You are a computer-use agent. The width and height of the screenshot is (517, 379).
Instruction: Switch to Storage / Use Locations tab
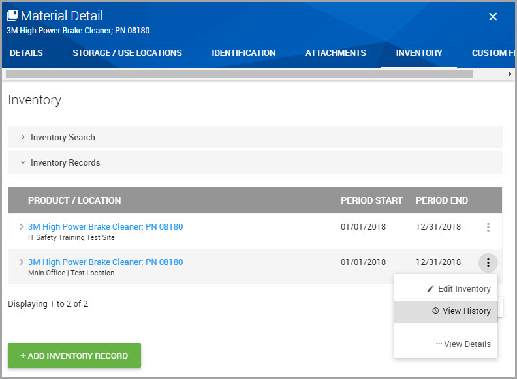coord(127,53)
